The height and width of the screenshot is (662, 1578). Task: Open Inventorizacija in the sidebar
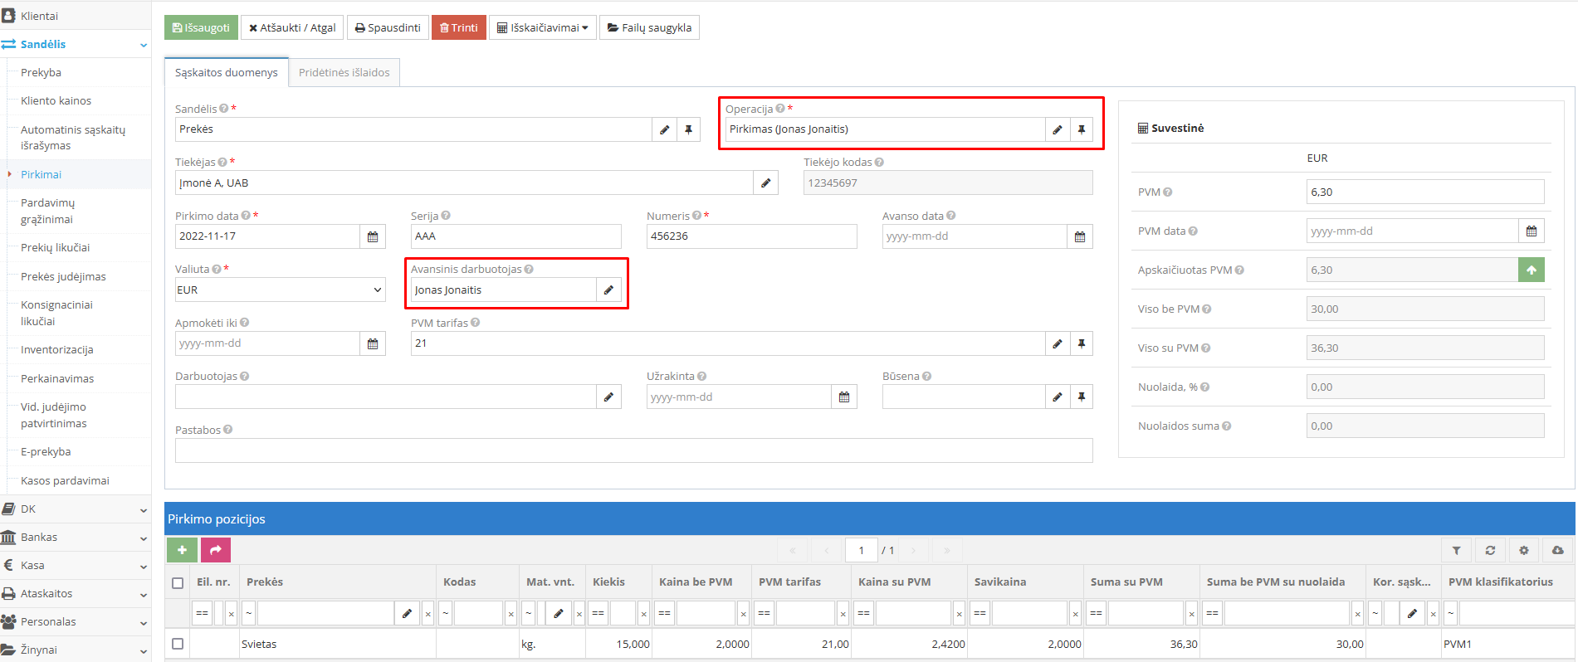point(56,349)
